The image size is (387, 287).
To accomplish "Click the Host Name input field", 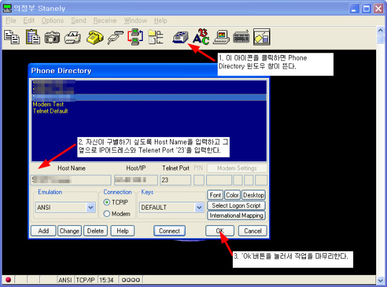I will point(71,180).
